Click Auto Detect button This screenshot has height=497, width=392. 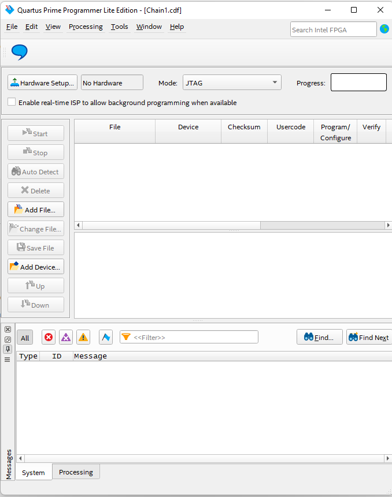click(36, 171)
